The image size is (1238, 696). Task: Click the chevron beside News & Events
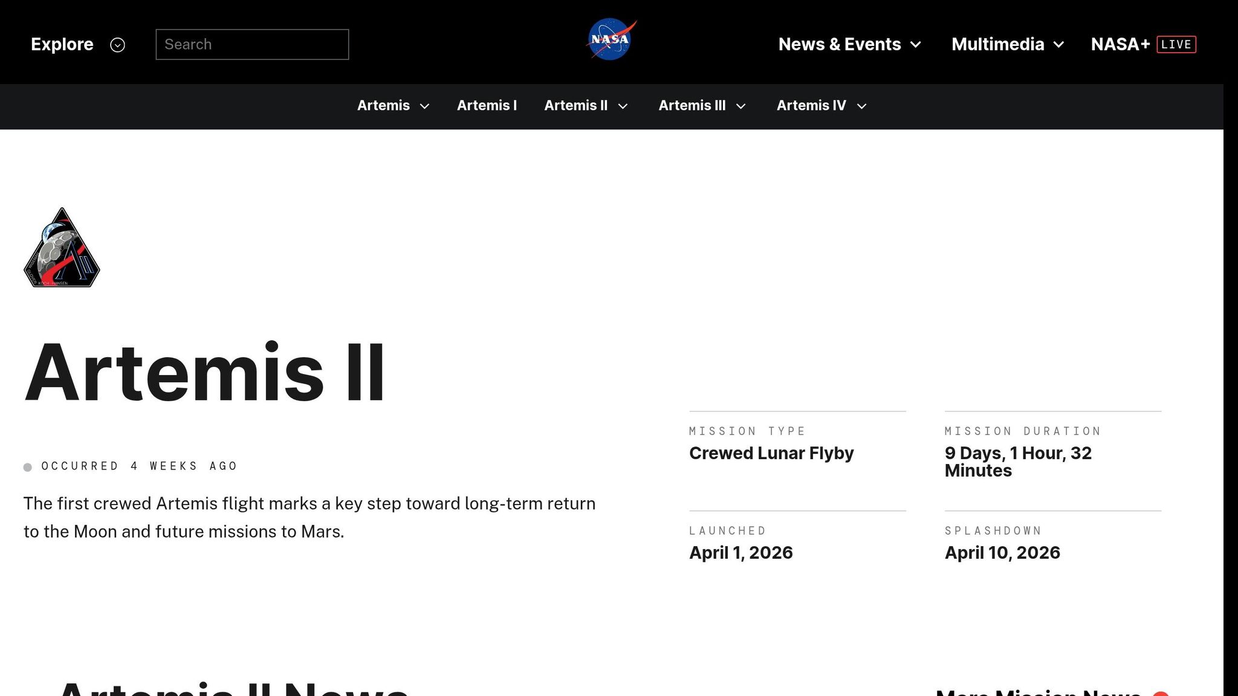pyautogui.click(x=915, y=45)
